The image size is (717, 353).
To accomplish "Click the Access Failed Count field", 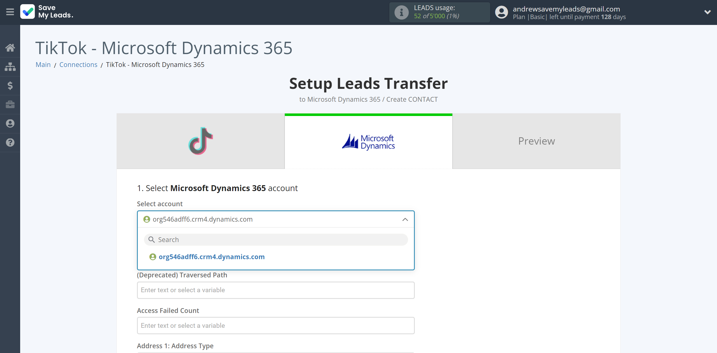I will pos(276,326).
